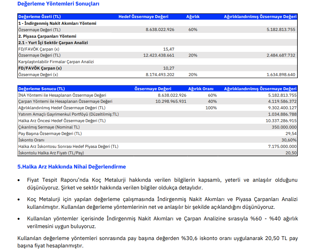The height and width of the screenshot is (250, 312).
Task: Click the "Ağırlık" column header in first table
Action: 193,17
